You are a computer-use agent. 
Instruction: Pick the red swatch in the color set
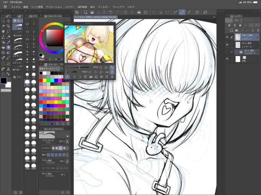[x=41, y=80]
